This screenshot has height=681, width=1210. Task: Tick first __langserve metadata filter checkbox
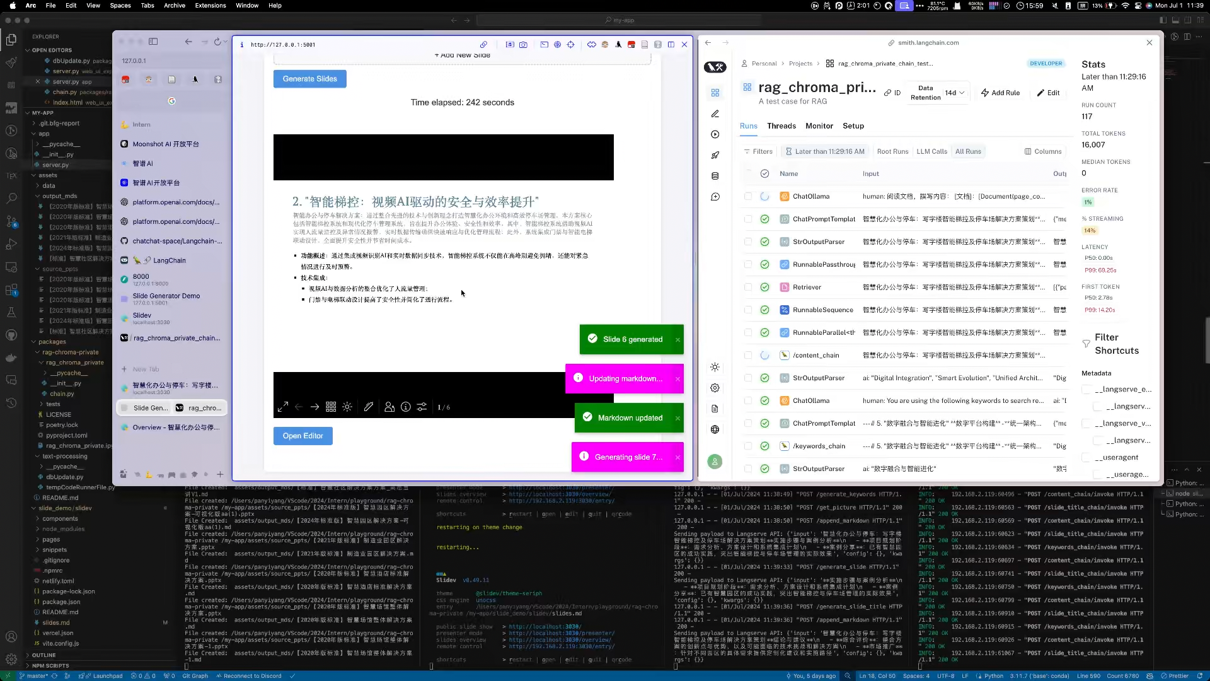[x=1086, y=390]
